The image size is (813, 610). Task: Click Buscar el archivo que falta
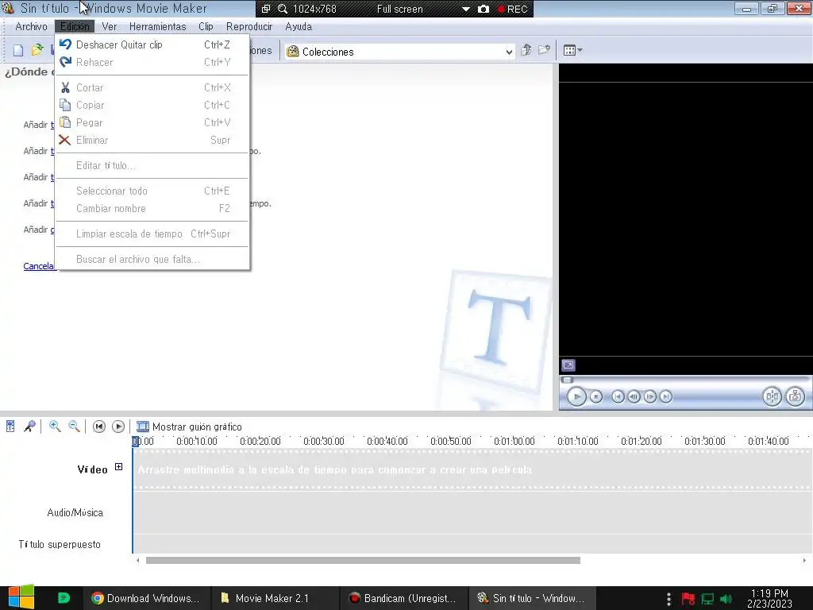point(152,260)
